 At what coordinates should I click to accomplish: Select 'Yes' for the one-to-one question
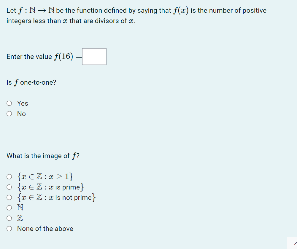[9, 103]
